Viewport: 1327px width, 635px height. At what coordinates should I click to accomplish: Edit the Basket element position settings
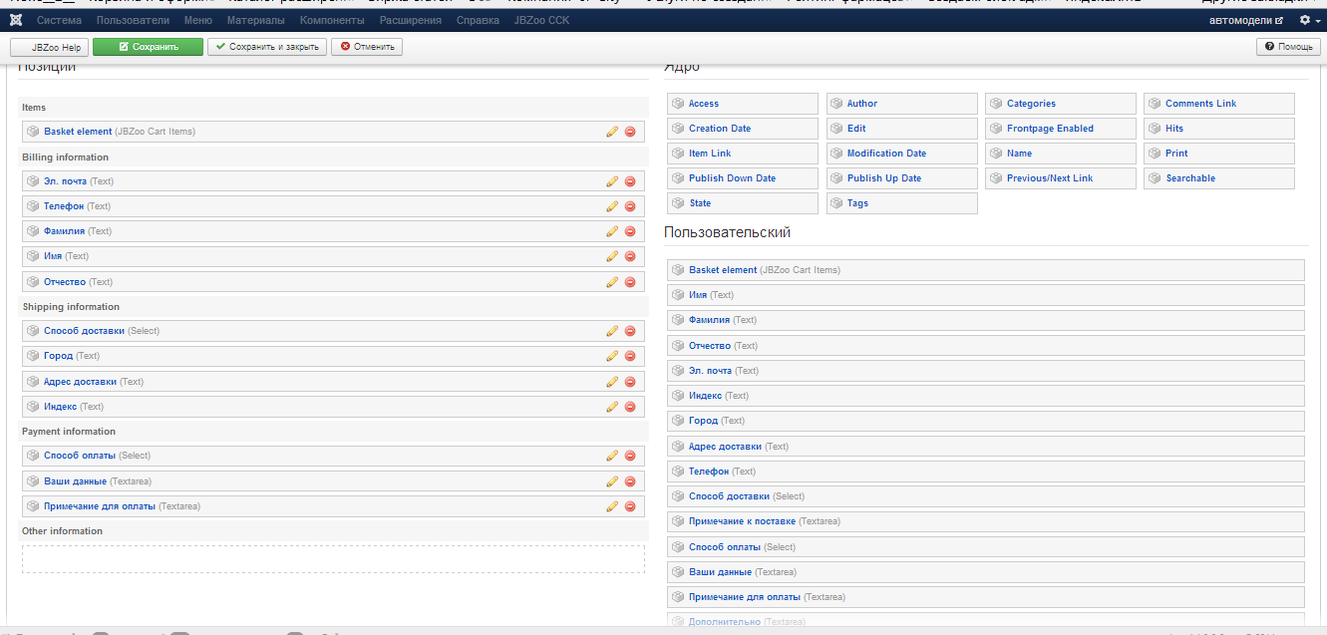pos(612,132)
